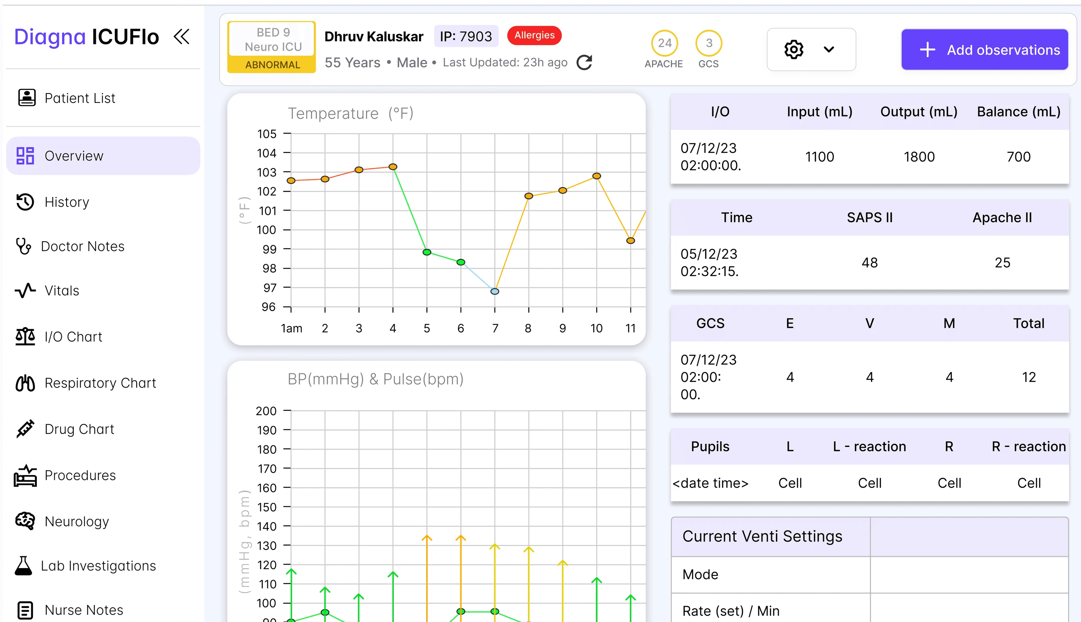Image resolution: width=1081 pixels, height=622 pixels.
Task: Click the History clock icon
Action: click(x=25, y=202)
